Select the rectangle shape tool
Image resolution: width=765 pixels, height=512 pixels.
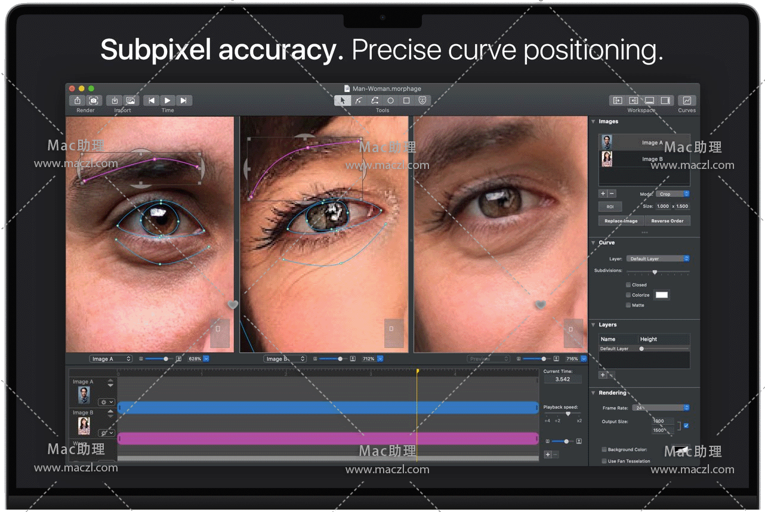(x=406, y=101)
